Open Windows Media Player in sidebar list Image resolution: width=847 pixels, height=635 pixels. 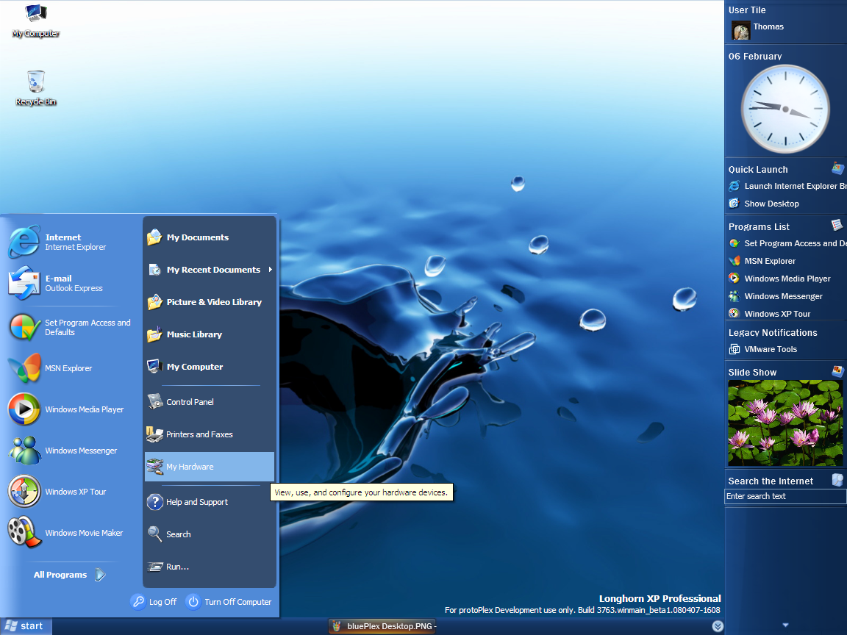tap(779, 279)
